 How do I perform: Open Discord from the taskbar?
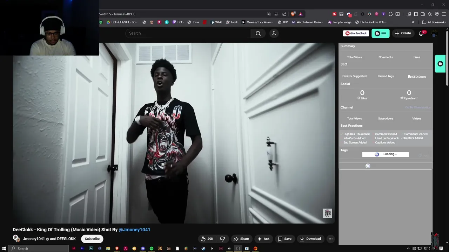[x=143, y=248]
